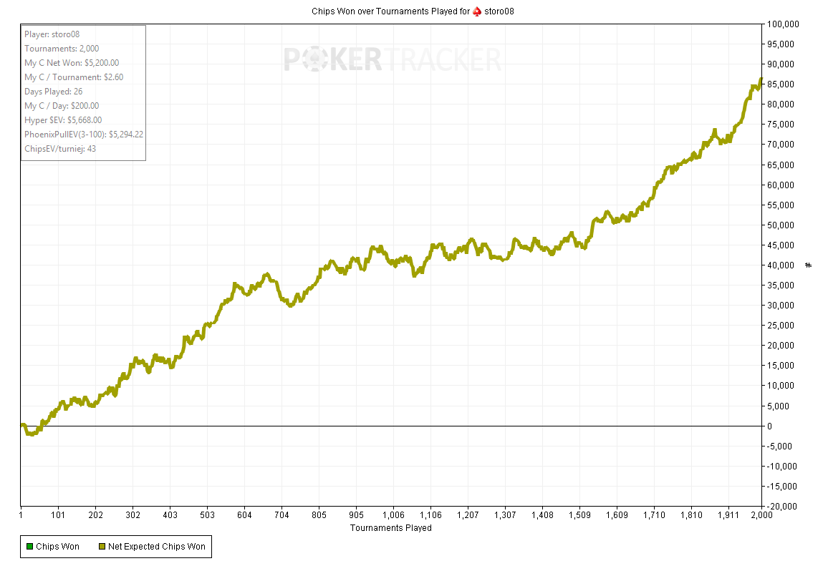Select 'Tournaments: 2,000' in the stats box
The width and height of the screenshot is (823, 566).
(62, 49)
